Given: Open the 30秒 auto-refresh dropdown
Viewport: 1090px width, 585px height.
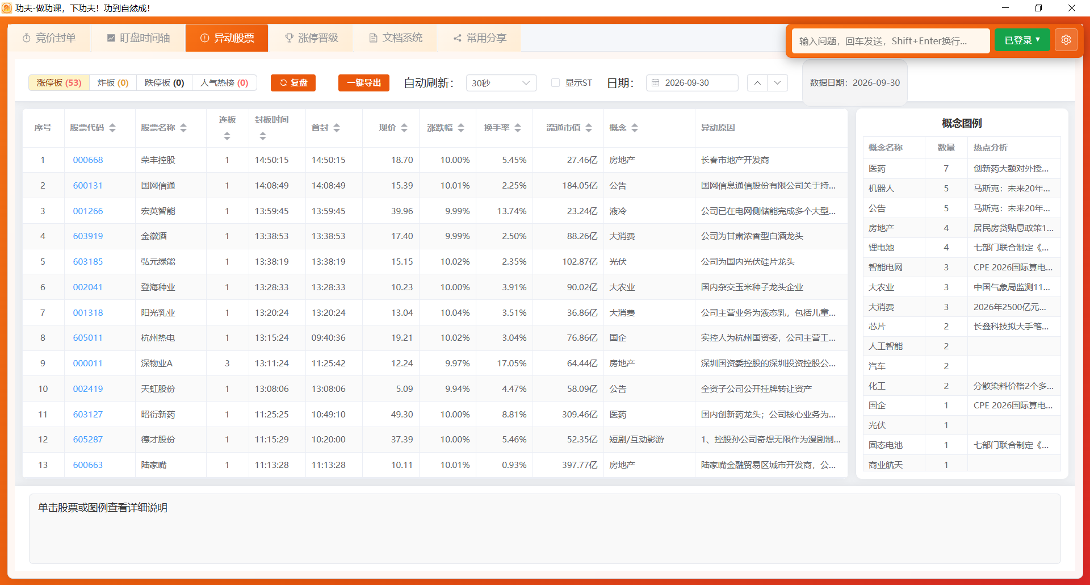Looking at the screenshot, I should (501, 83).
